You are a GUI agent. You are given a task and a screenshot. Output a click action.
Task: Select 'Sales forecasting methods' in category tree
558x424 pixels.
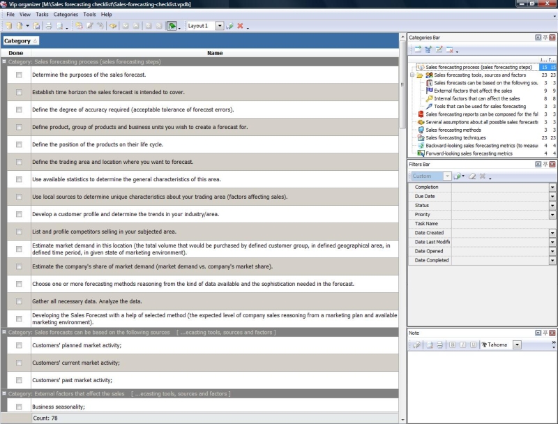453,130
